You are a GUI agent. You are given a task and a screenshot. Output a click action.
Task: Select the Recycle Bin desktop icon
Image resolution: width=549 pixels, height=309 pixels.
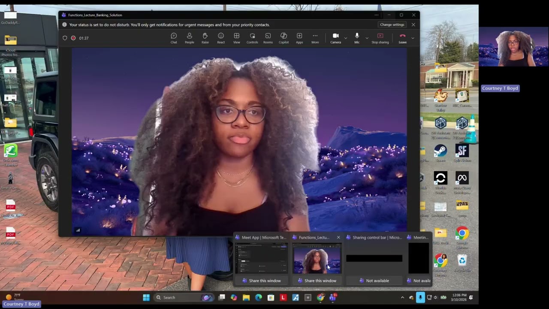(462, 263)
